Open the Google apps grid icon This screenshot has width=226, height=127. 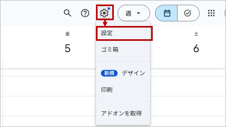pos(211,13)
